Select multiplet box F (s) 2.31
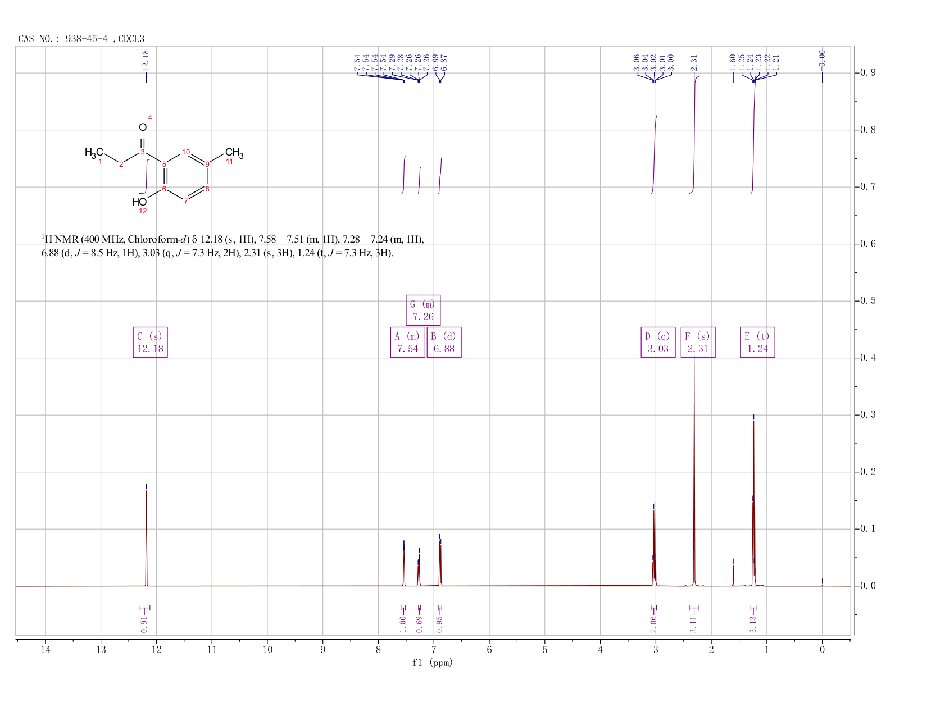927x716 pixels. coord(698,342)
